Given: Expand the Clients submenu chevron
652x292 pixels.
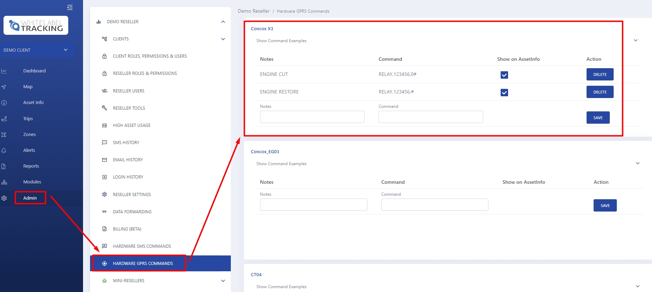Looking at the screenshot, I should click(x=223, y=39).
